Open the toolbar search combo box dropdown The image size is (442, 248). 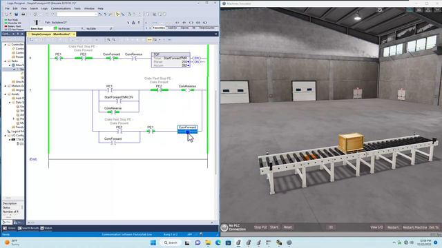click(x=96, y=14)
